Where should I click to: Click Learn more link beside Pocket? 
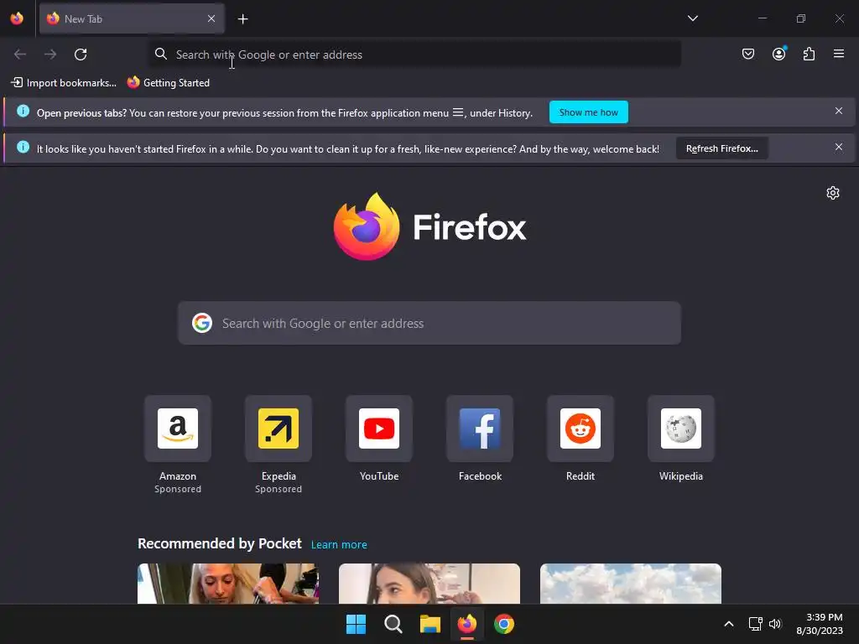[x=339, y=545]
